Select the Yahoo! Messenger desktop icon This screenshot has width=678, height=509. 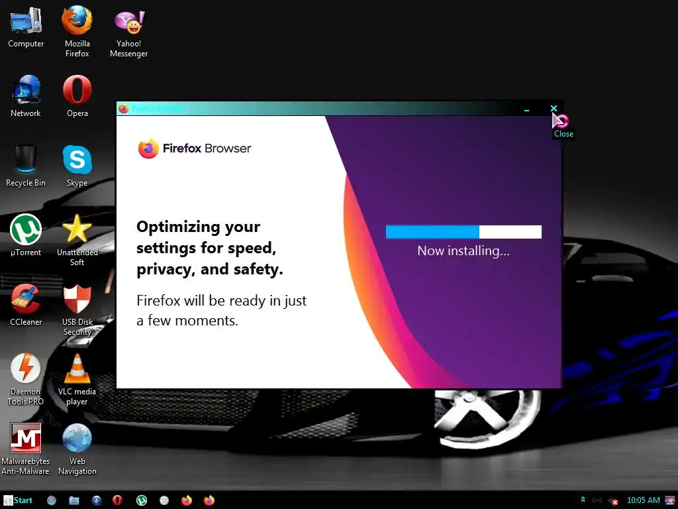[129, 33]
